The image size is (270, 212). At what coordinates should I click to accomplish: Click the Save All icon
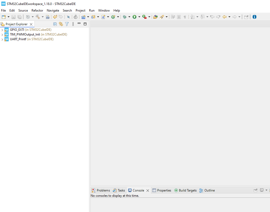pyautogui.click(x=20, y=17)
